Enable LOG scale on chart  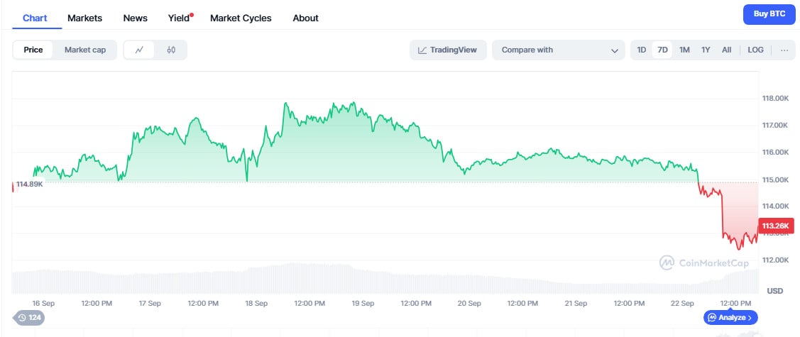[x=755, y=50]
